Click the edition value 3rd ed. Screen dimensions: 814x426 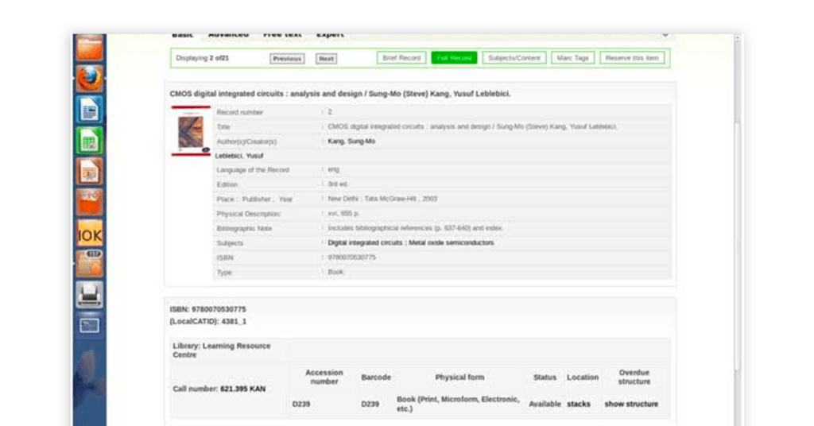[x=337, y=184]
